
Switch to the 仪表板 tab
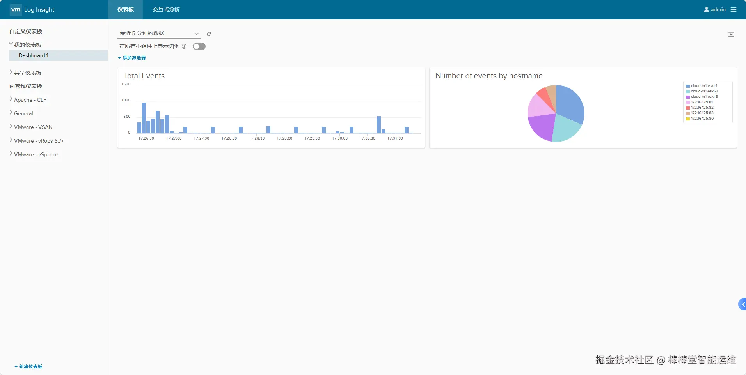(126, 10)
